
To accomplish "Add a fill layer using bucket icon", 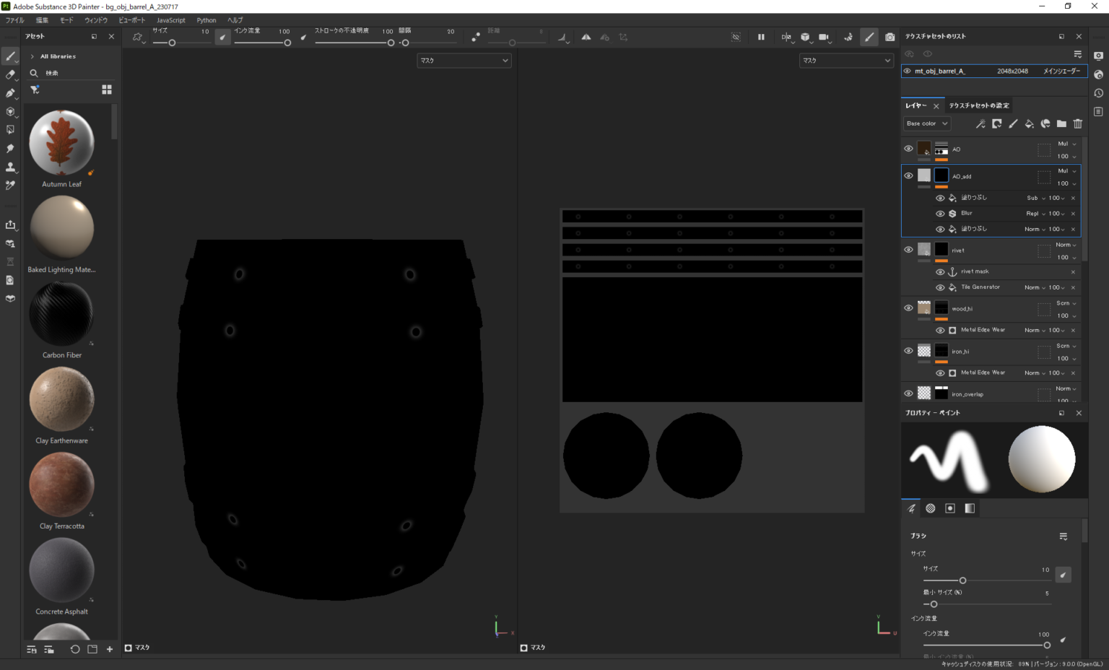I will coord(1029,123).
